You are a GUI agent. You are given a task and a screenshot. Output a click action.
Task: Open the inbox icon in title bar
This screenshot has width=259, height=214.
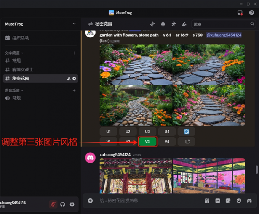pyautogui.click(x=240, y=13)
